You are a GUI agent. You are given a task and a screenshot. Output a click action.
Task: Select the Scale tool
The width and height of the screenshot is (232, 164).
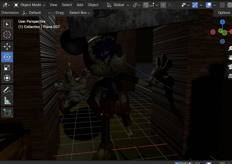(7, 68)
